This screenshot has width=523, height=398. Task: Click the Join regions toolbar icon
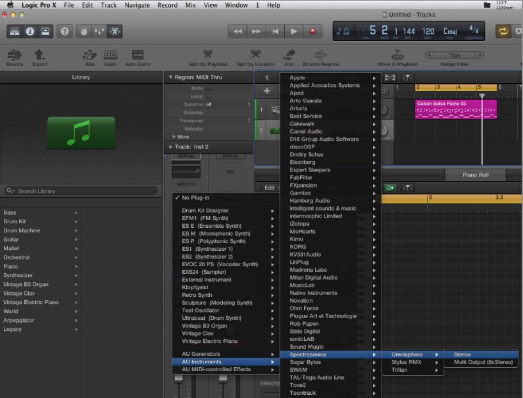[x=289, y=55]
